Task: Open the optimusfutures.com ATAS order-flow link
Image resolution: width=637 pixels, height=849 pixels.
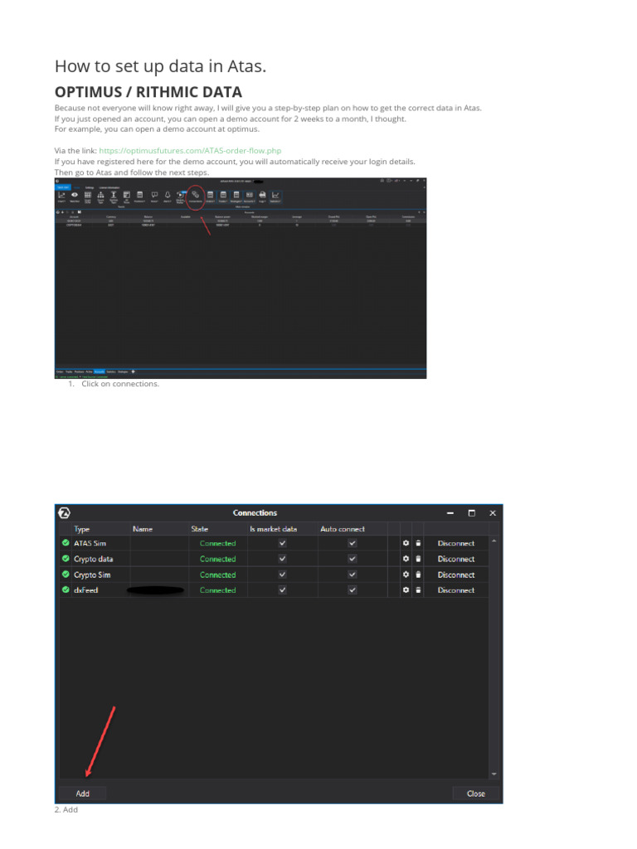Action: coord(190,151)
